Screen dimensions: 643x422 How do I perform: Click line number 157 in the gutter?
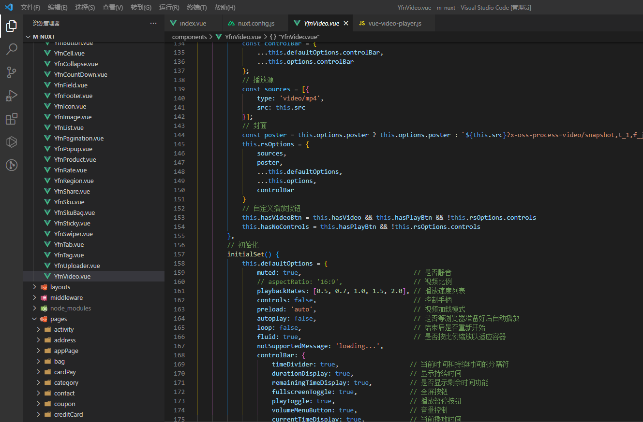point(179,254)
